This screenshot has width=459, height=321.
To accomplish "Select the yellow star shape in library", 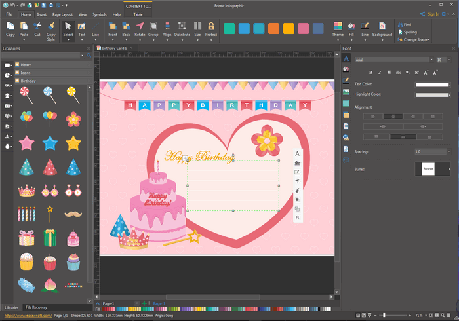I will coord(73,142).
